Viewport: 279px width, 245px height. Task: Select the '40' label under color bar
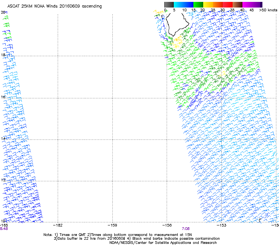pos(242,10)
